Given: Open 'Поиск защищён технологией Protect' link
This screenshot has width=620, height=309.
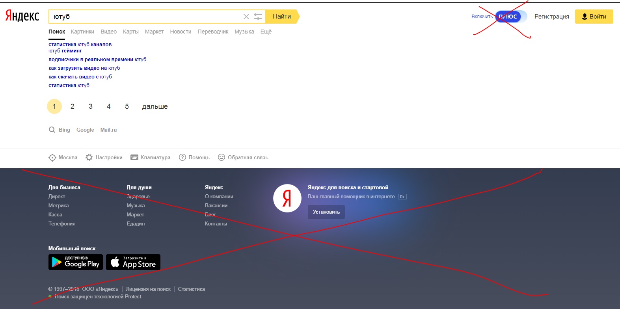Looking at the screenshot, I should tap(98, 296).
